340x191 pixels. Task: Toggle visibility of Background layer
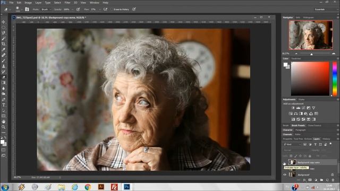[285, 175]
